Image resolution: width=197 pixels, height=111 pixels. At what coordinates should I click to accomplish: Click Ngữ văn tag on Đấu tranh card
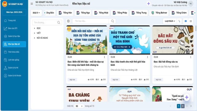115,80
